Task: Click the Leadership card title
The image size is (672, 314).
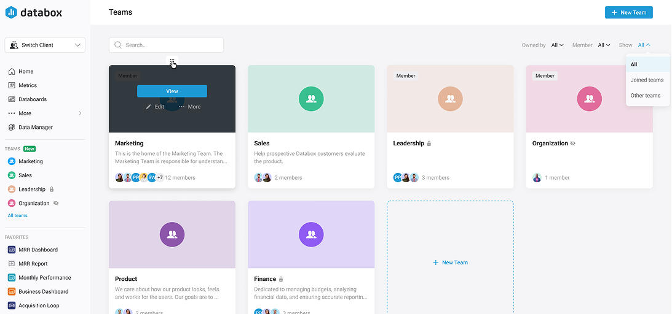Action: (x=408, y=144)
